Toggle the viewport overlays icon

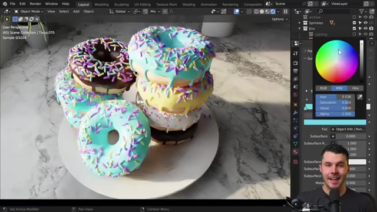pyautogui.click(x=237, y=11)
